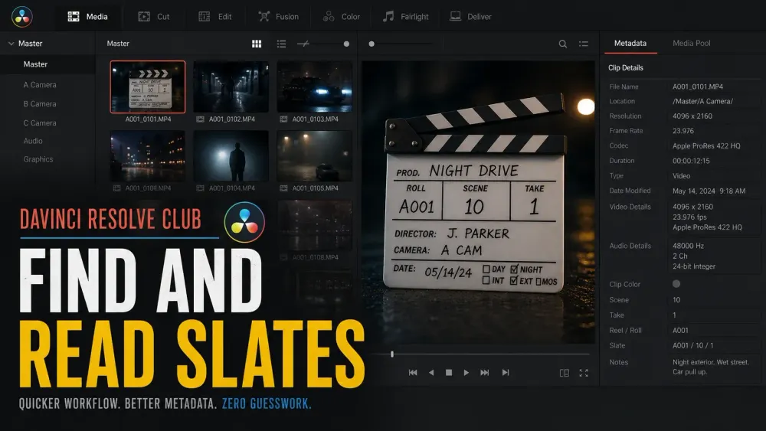This screenshot has height=431, width=766.
Task: Click the File Name value A001_0101.MP4
Action: (698, 87)
